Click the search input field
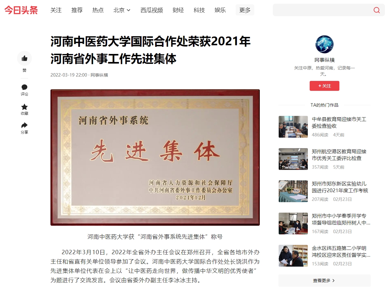 [322, 10]
